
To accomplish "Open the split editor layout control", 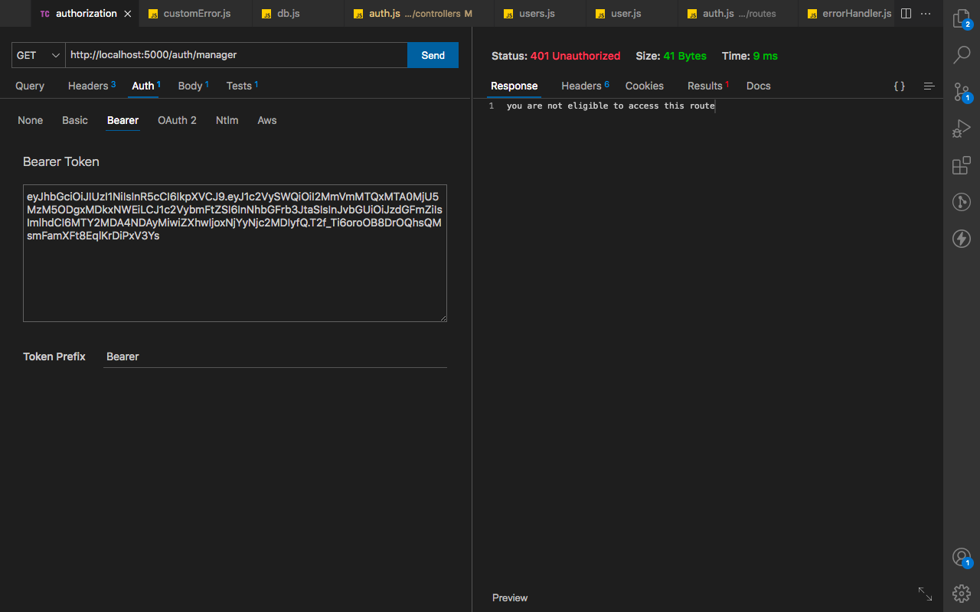I will tap(905, 13).
